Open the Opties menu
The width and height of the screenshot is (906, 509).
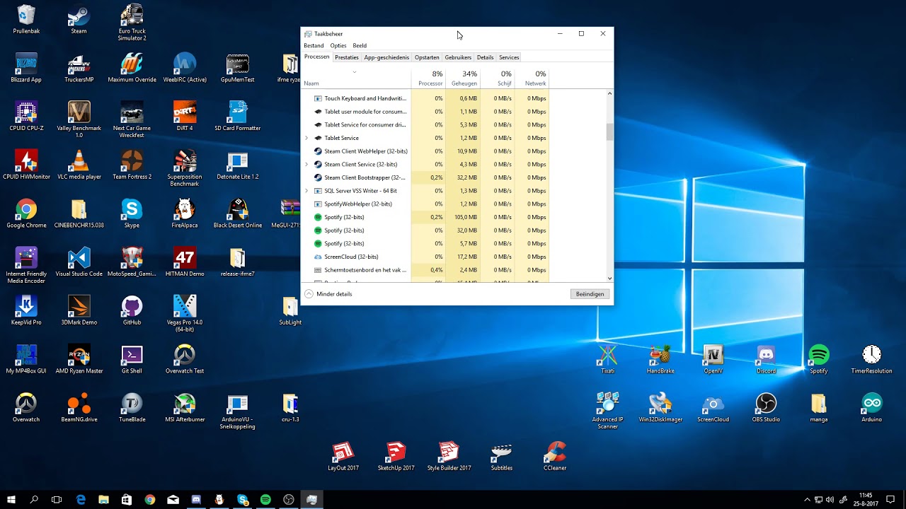click(x=338, y=45)
